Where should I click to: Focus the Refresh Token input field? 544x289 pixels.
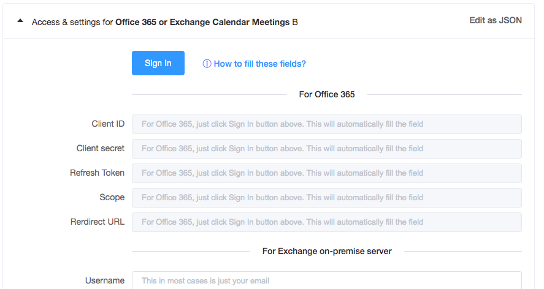pyautogui.click(x=327, y=173)
